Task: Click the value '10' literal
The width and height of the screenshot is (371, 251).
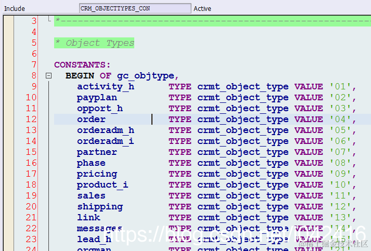Action: [x=340, y=185]
